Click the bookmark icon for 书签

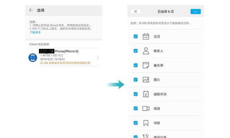click(x=146, y=123)
